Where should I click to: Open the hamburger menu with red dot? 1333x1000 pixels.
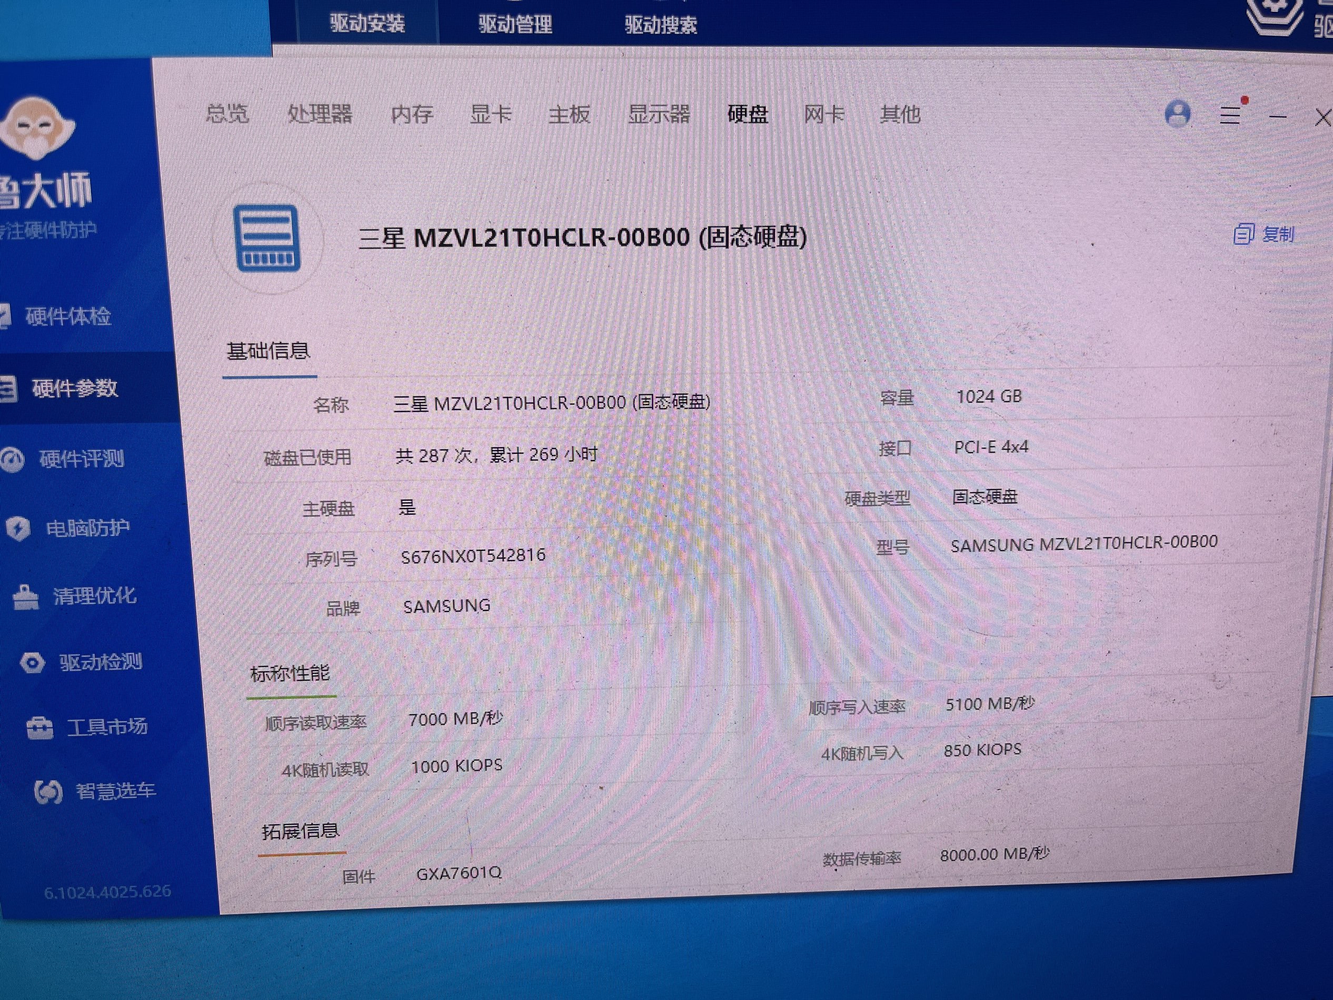[x=1230, y=114]
